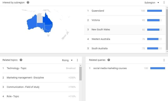Click the subregion list scroll down arrow
168x101 pixels.
click(x=167, y=51)
